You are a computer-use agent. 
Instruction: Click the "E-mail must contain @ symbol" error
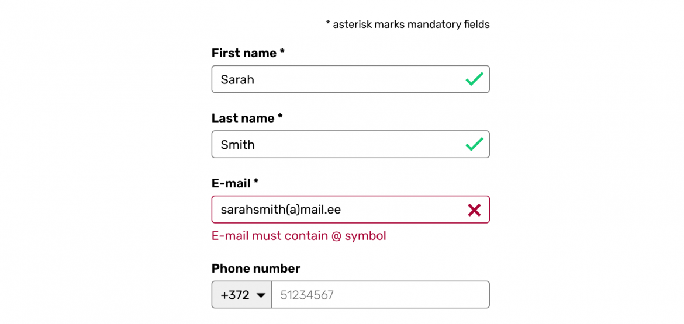point(299,236)
